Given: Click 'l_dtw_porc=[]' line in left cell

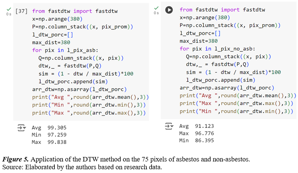Looking at the screenshot, I should pos(53,35).
